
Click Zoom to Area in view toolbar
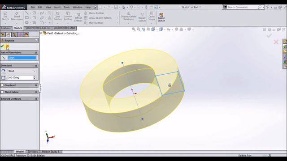click(x=139, y=29)
